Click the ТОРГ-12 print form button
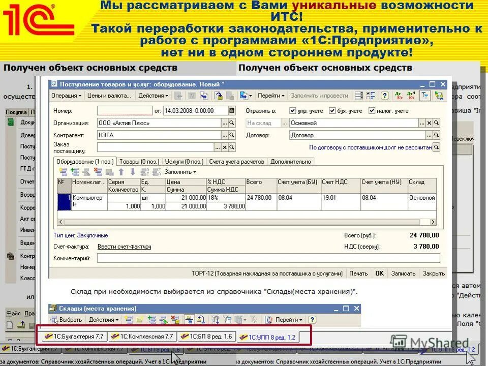The height and width of the screenshot is (366, 488). (x=267, y=273)
